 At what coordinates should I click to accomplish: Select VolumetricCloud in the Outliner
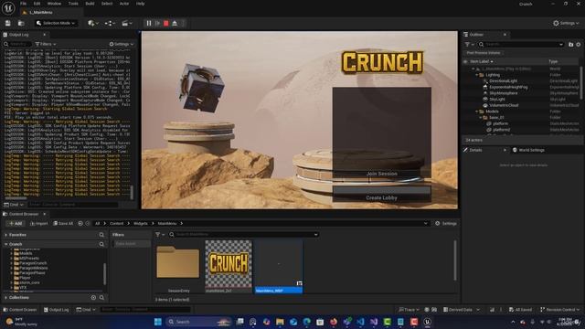504,105
